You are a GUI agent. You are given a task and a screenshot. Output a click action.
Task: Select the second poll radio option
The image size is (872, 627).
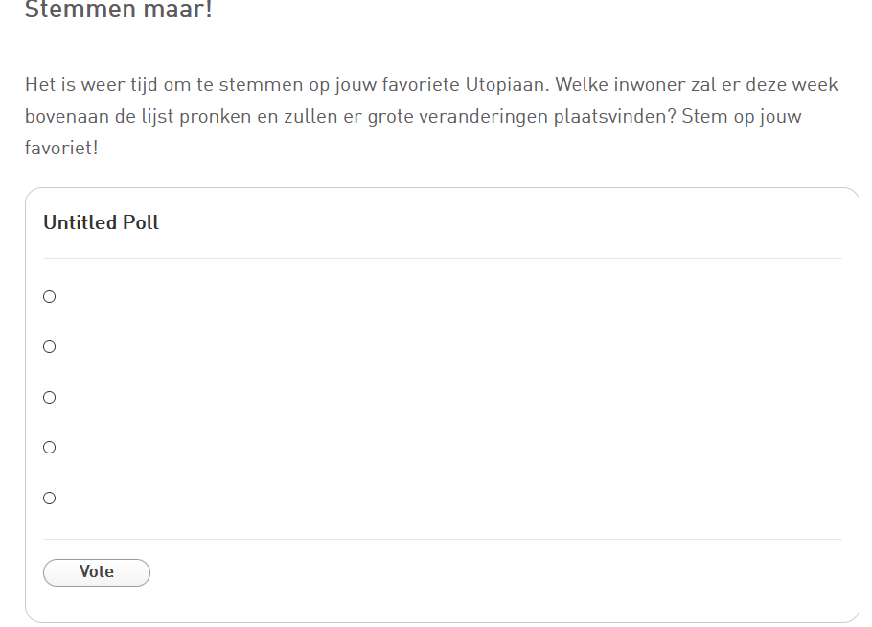click(x=50, y=347)
